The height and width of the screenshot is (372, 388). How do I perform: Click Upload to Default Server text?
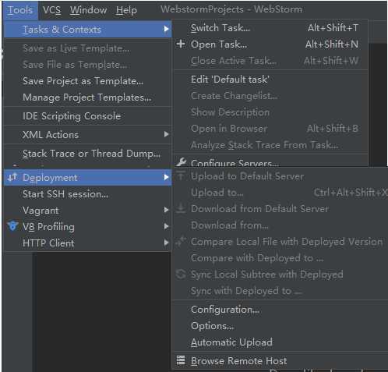tap(247, 176)
